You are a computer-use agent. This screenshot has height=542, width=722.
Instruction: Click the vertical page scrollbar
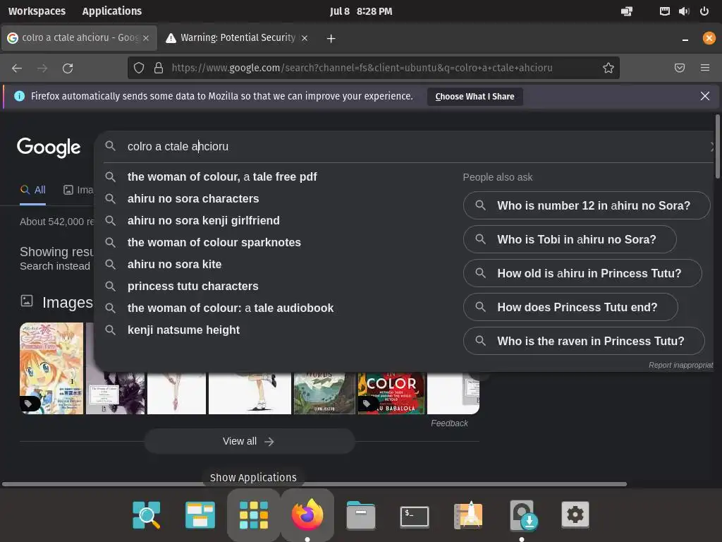717,146
